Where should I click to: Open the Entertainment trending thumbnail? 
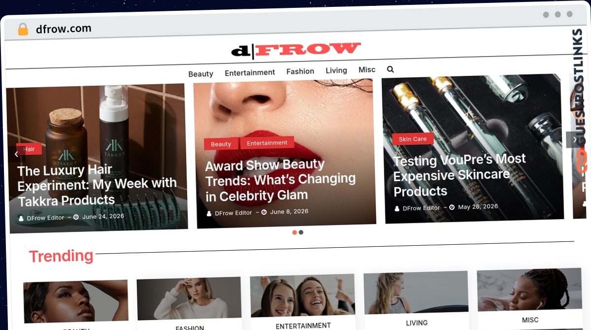302,296
